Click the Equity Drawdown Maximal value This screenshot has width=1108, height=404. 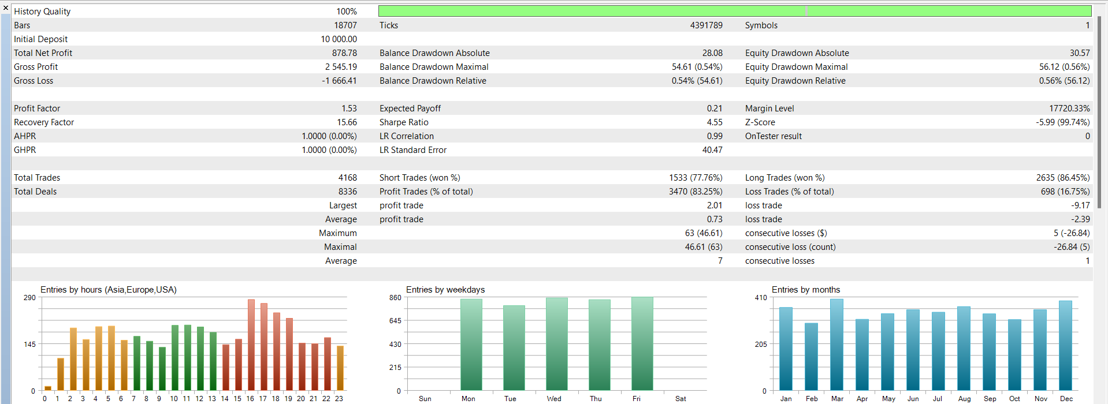pos(1064,67)
